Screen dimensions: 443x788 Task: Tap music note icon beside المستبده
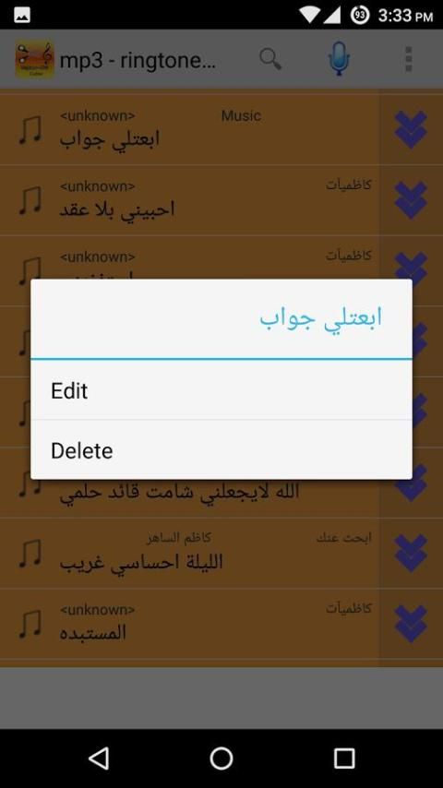(30, 624)
